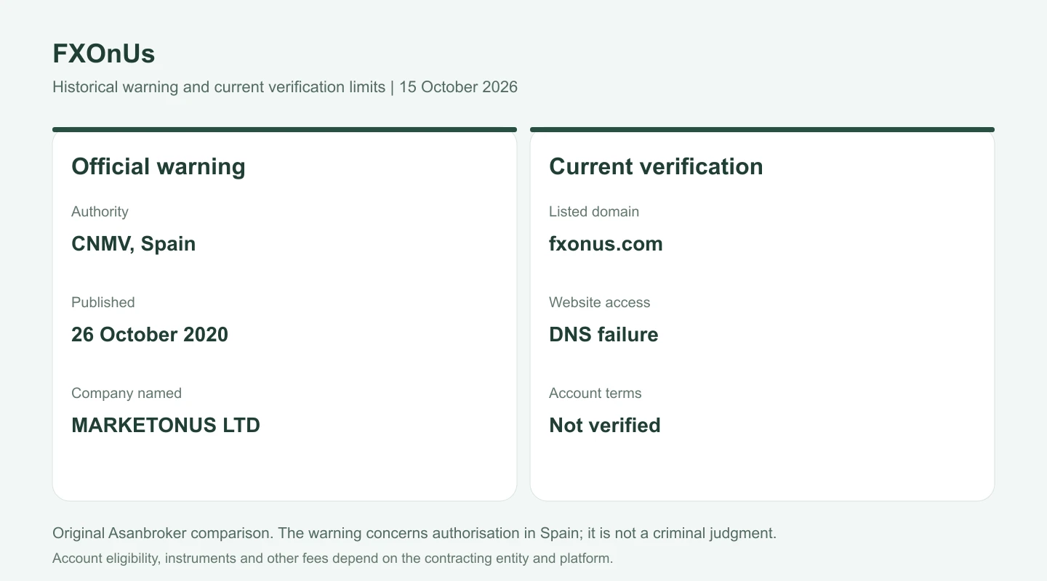Click the FXOnUs page title
The image size is (1047, 581).
(103, 54)
